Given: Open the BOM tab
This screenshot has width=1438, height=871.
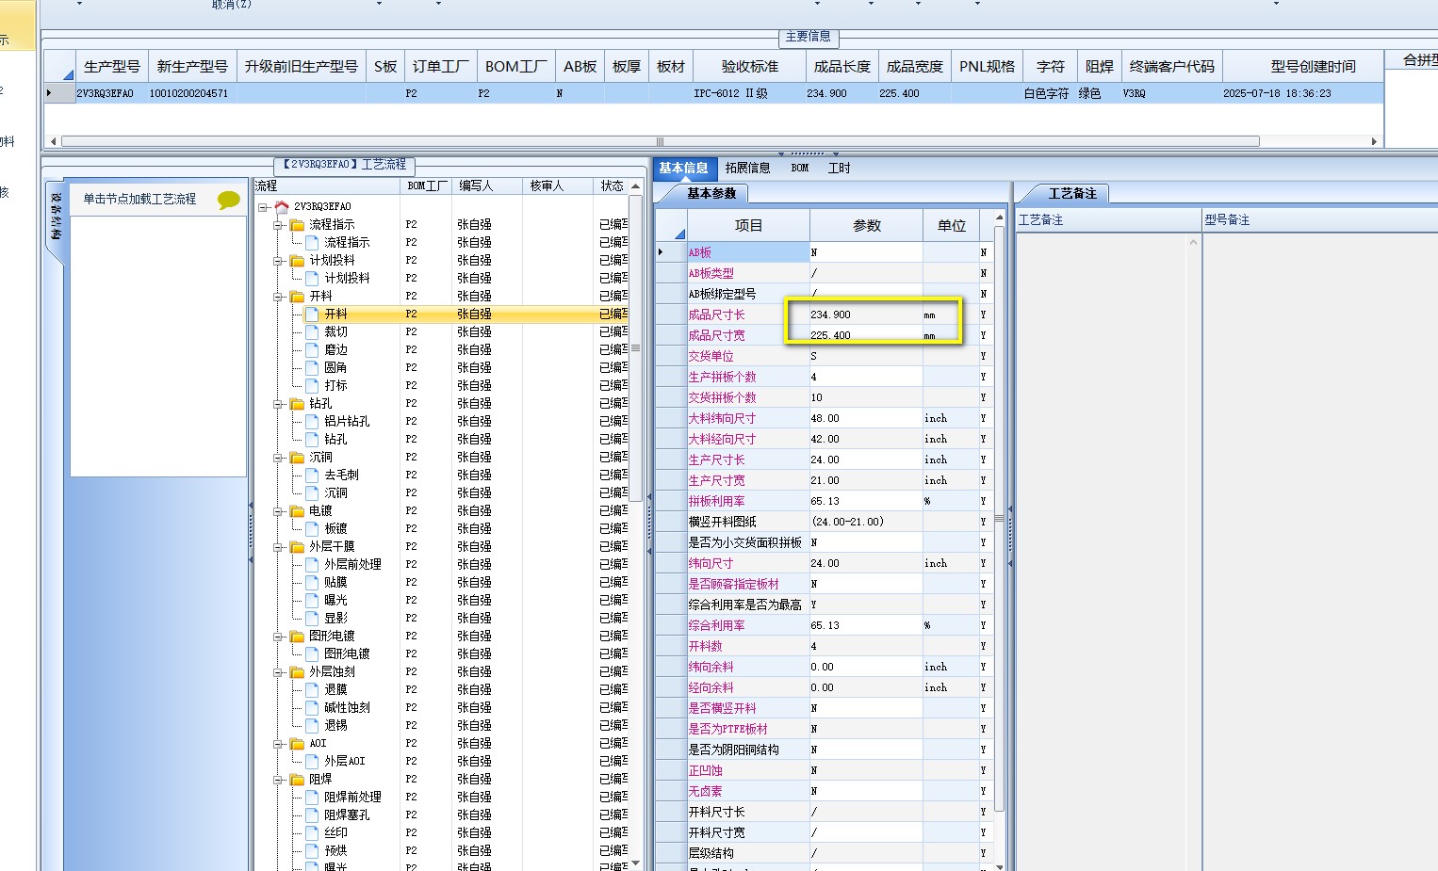Looking at the screenshot, I should pyautogui.click(x=800, y=168).
